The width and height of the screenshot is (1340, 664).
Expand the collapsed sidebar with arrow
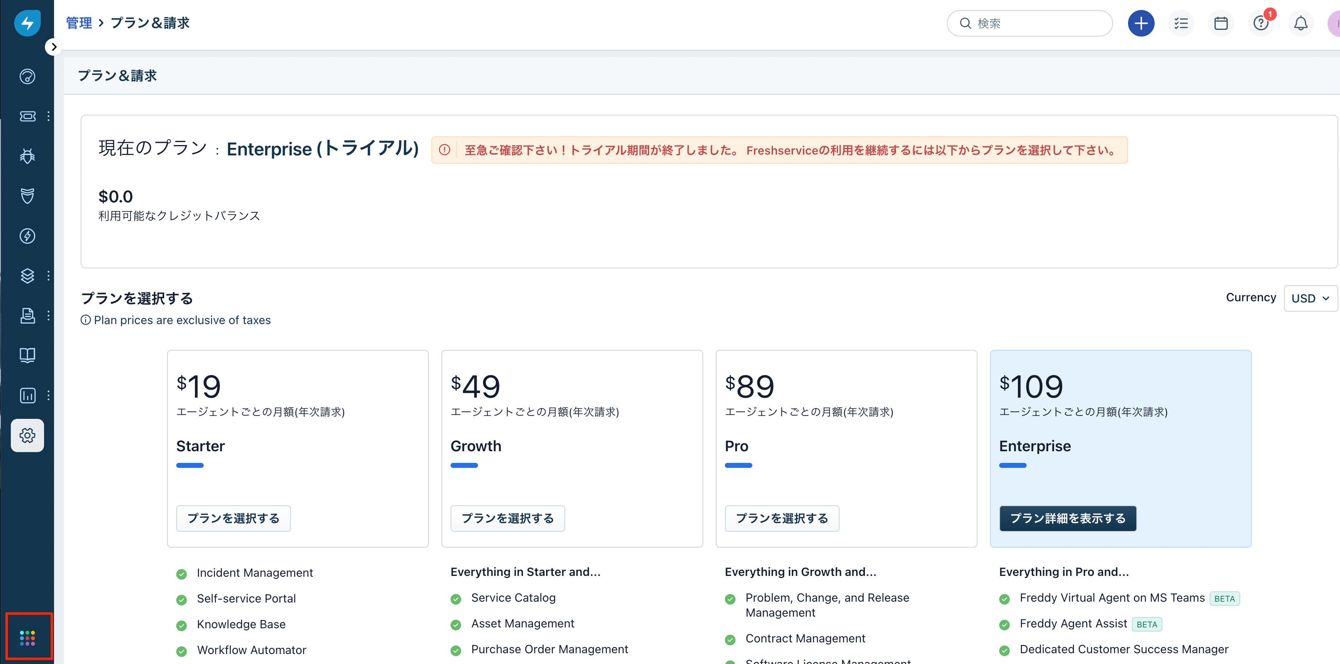point(54,47)
